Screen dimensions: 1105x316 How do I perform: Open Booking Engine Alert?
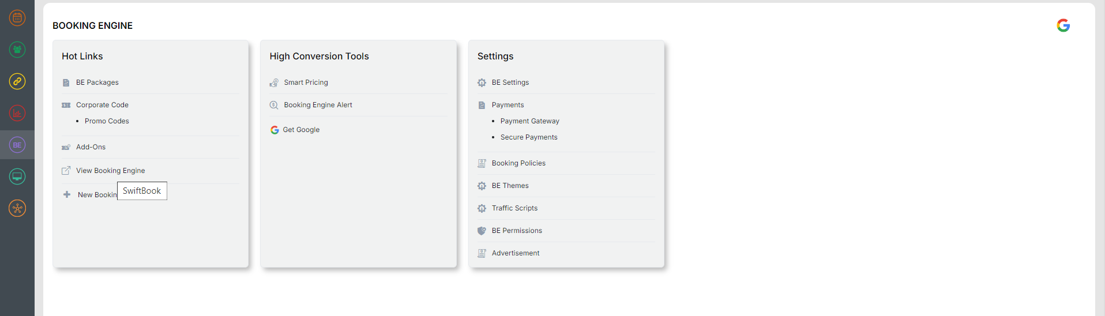coord(318,105)
